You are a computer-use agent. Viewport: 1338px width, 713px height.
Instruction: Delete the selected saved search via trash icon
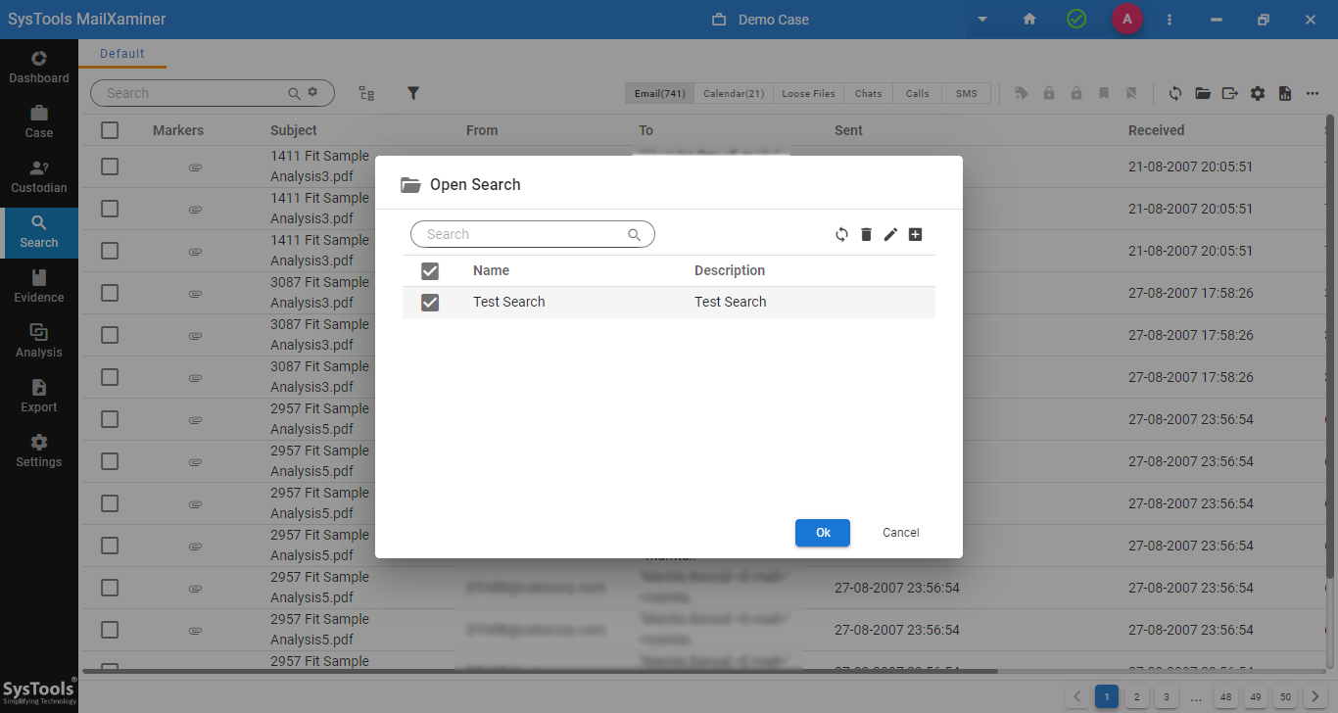866,234
